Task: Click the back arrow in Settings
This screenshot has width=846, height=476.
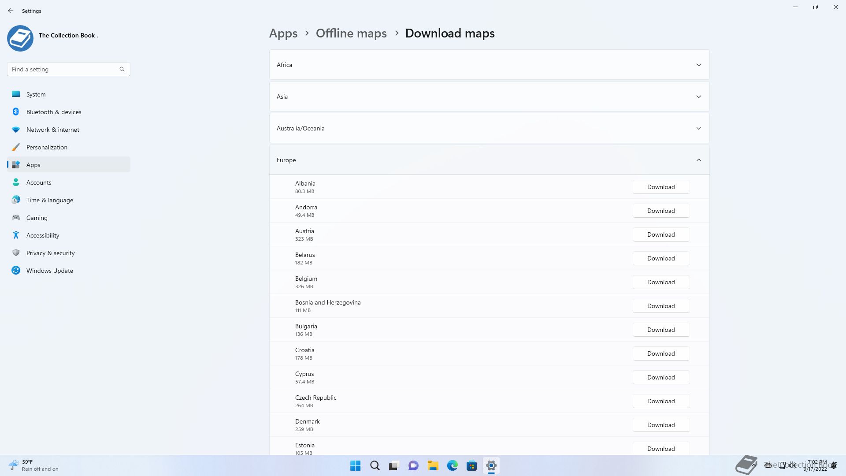Action: pyautogui.click(x=11, y=11)
